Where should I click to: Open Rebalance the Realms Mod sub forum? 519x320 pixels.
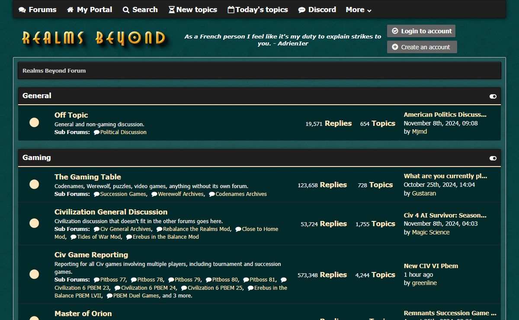(197, 229)
